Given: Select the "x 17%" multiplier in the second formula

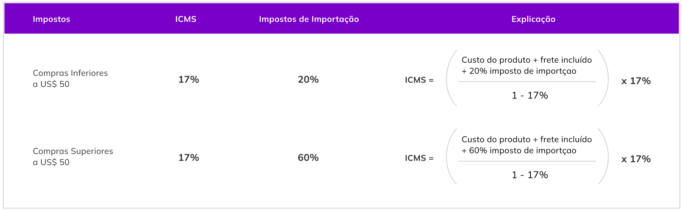Looking at the screenshot, I should coord(635,159).
